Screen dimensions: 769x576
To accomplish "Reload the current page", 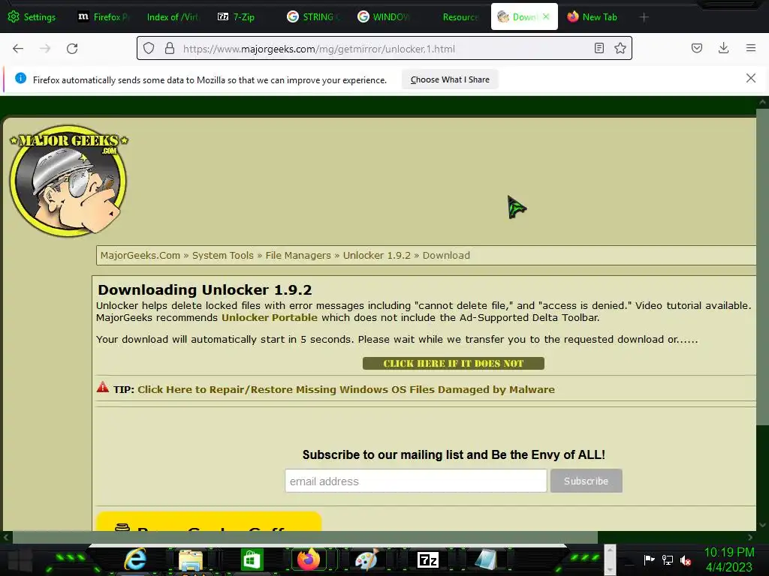I will 72,49.
